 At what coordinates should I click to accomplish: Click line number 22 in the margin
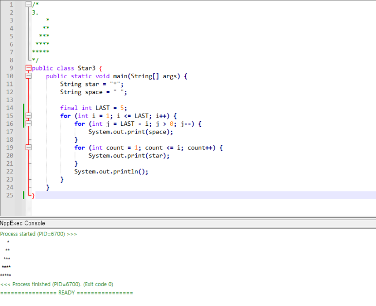point(10,171)
